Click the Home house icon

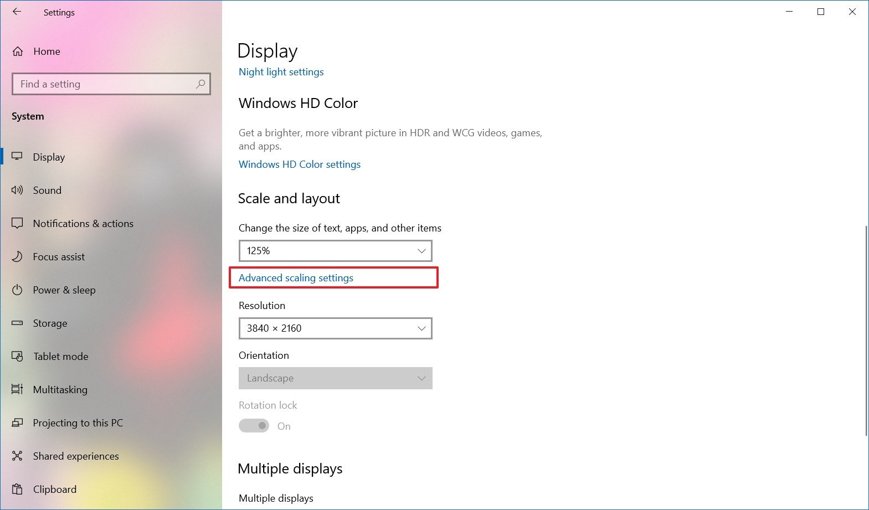[18, 51]
